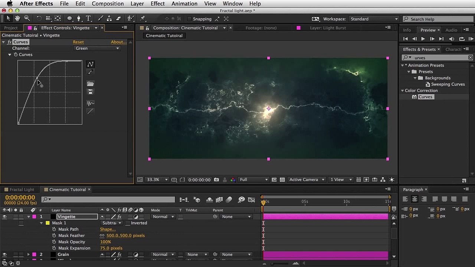Switch to the Info panel tab

[407, 30]
